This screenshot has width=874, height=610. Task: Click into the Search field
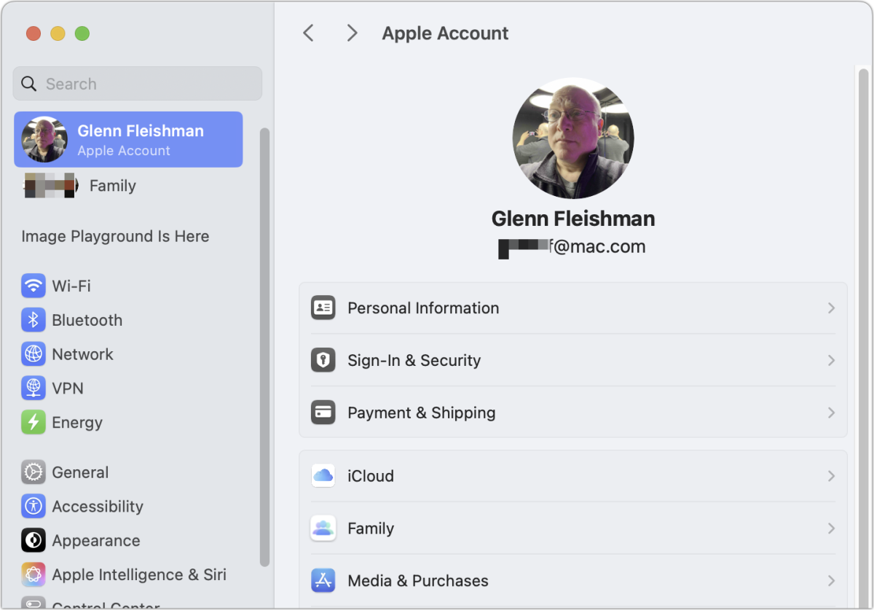click(138, 84)
